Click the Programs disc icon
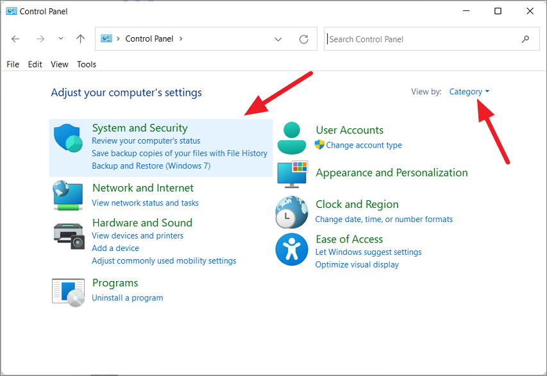Viewport: 547px width, 376px height. click(x=69, y=292)
